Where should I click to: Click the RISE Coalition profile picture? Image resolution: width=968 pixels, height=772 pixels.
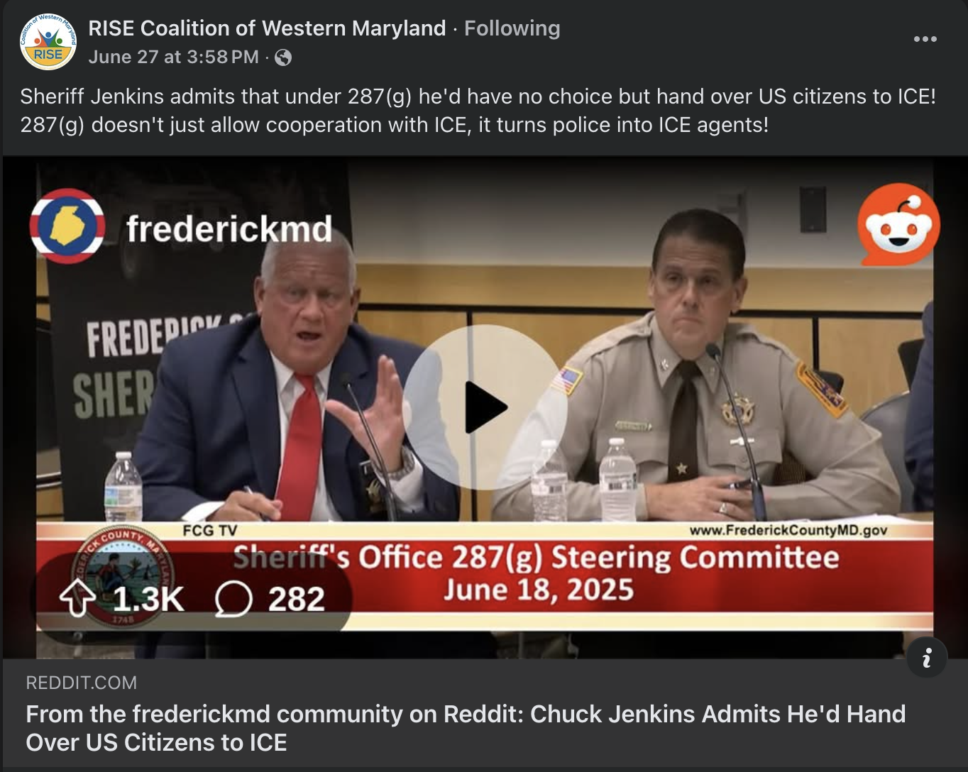click(48, 41)
